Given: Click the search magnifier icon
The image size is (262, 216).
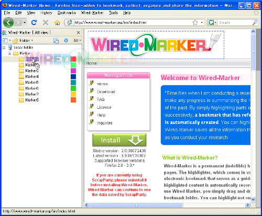Looking at the screenshot, I should coord(255,22).
